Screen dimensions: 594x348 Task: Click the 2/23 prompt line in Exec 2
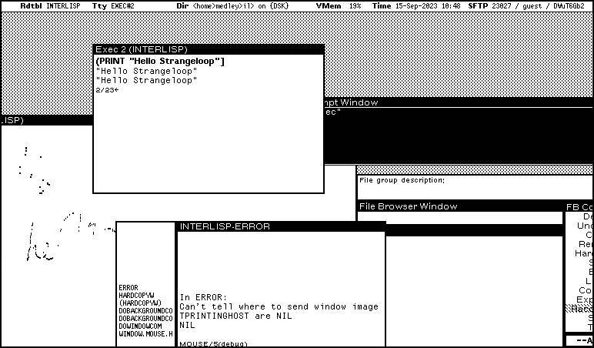tap(107, 90)
